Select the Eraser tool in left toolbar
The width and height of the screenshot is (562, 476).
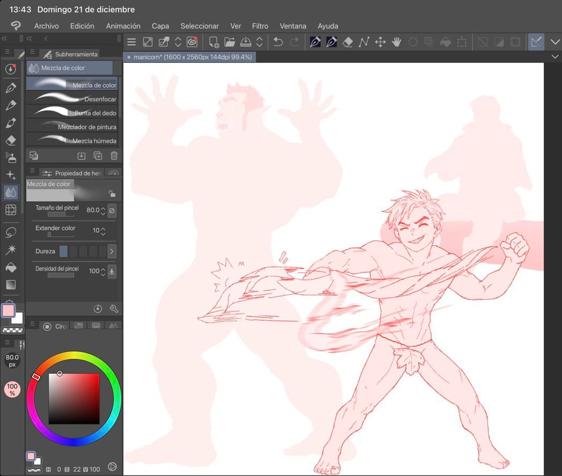pyautogui.click(x=10, y=140)
